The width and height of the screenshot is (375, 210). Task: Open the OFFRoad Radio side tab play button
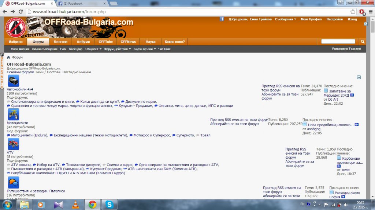2,55
